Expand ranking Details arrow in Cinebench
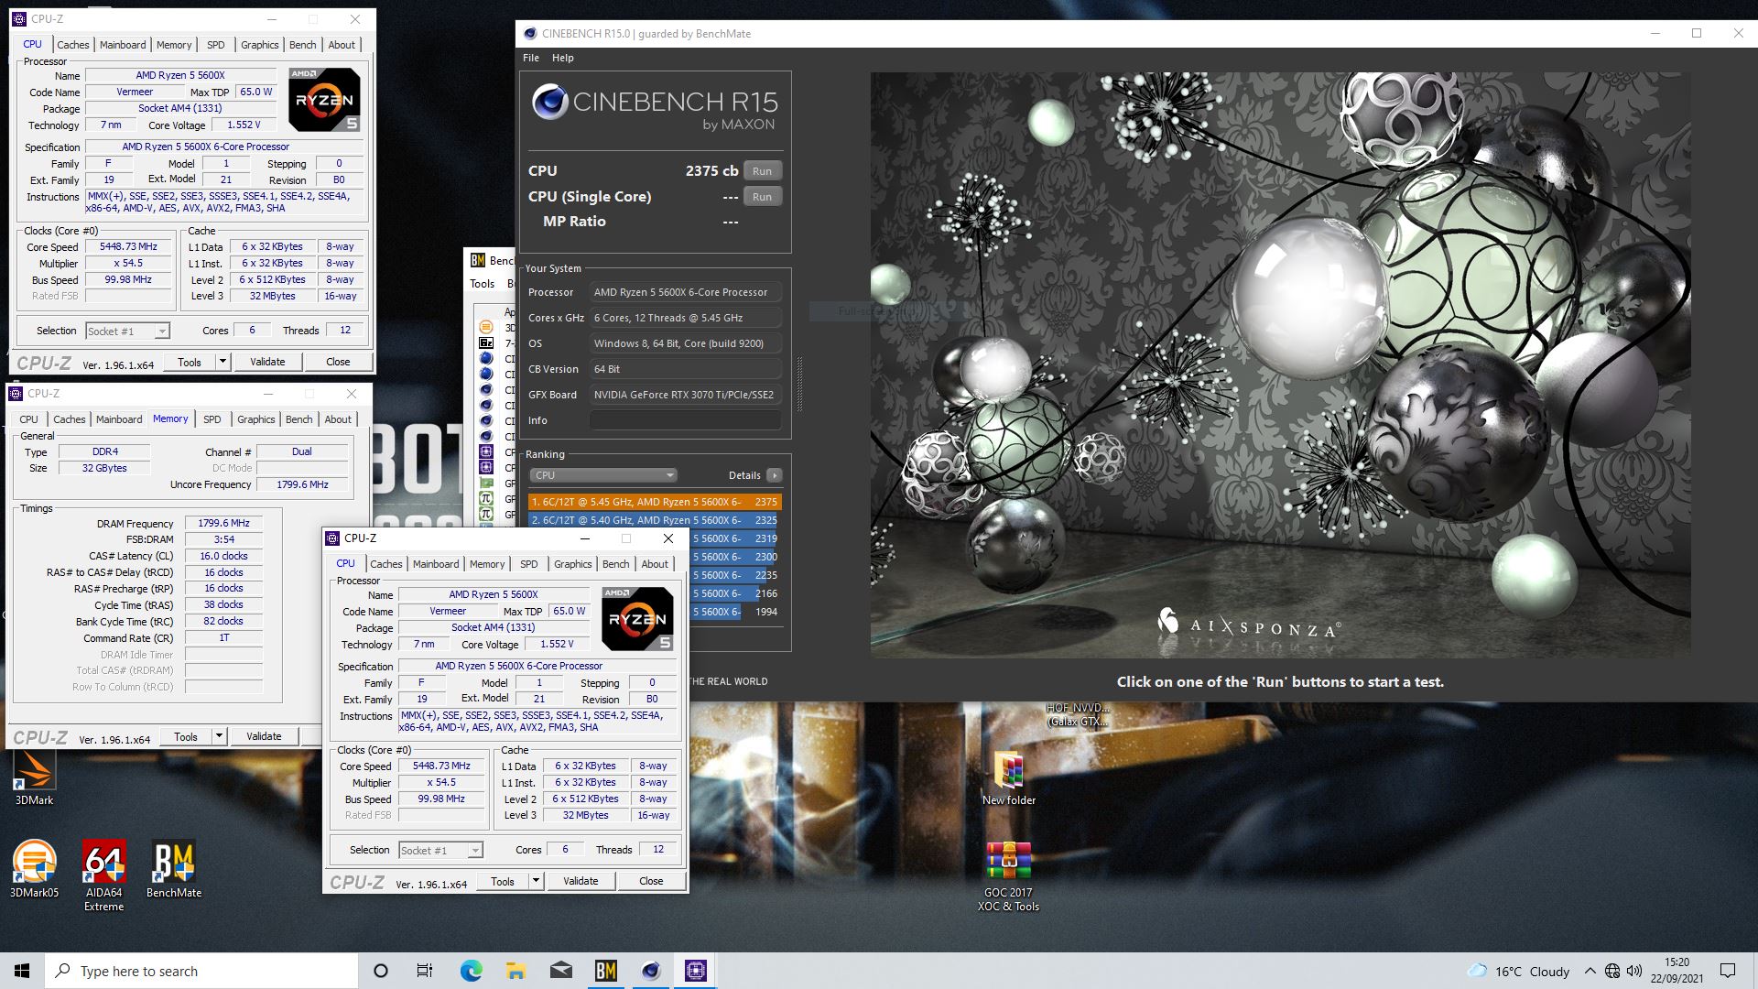1758x989 pixels. 774,475
